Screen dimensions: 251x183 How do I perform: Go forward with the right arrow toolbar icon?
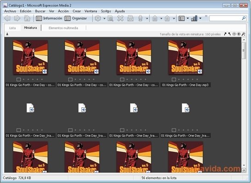17,18
